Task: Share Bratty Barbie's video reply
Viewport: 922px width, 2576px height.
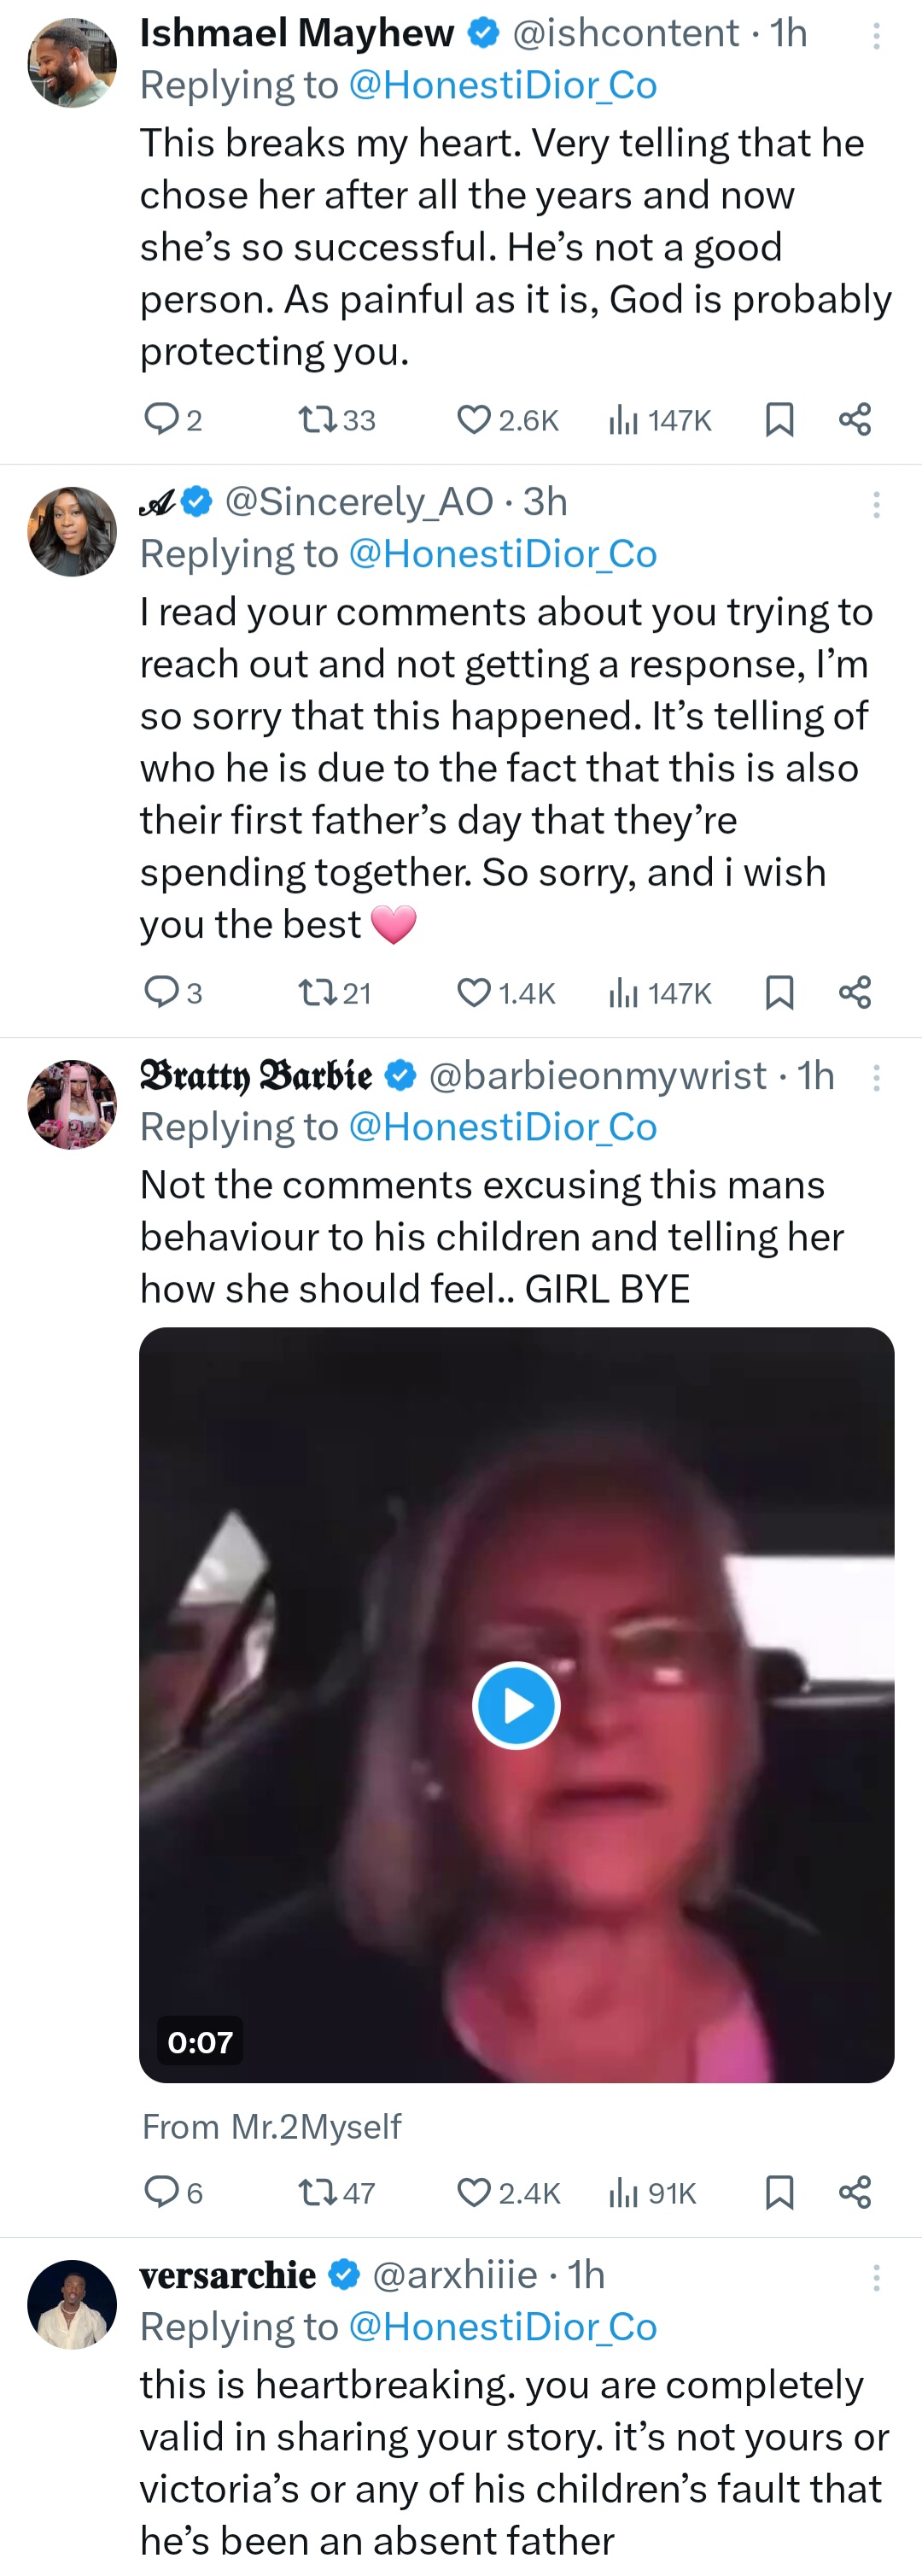Action: point(855,2193)
